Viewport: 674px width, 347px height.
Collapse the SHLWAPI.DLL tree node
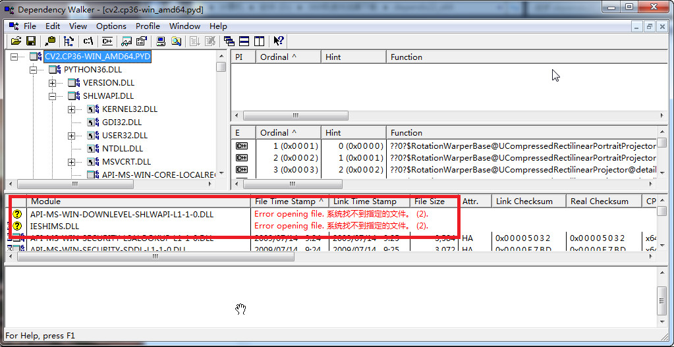point(53,96)
